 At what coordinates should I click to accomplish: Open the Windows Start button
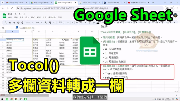coord(2,99)
